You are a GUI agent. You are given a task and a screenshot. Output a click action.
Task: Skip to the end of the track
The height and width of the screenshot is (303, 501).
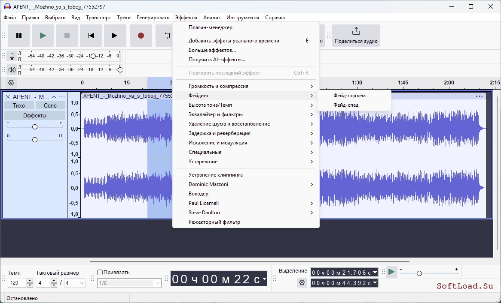115,36
